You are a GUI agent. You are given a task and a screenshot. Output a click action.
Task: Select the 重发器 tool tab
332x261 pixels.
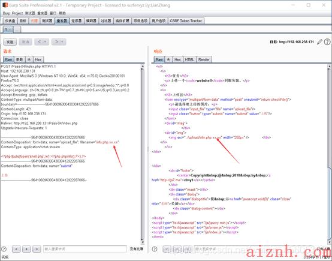click(x=62, y=21)
